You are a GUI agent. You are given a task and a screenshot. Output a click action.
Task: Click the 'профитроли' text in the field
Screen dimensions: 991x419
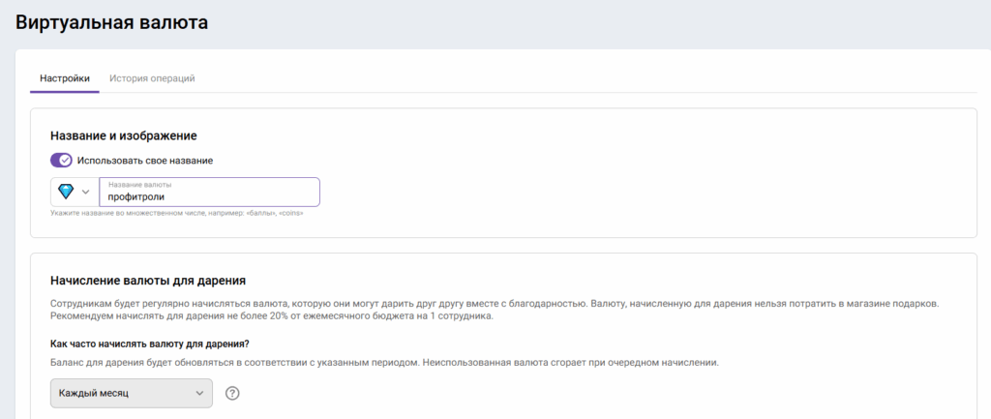136,196
